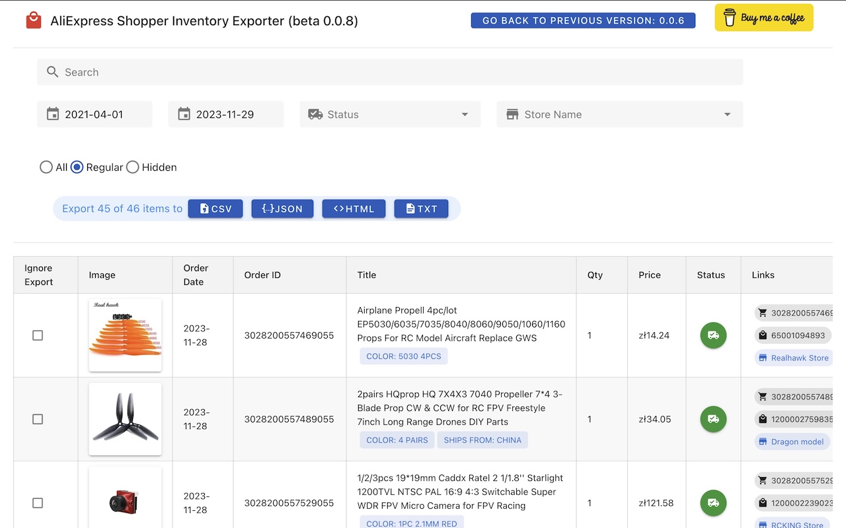Click the coffee cup icon on Buy me a coffee
846x528 pixels.
point(728,18)
